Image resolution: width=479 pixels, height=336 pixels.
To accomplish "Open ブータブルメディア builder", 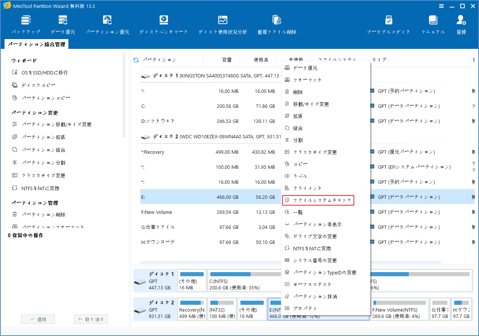I will [388, 23].
